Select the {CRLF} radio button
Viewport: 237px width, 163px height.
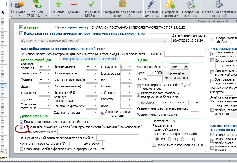coord(182,139)
